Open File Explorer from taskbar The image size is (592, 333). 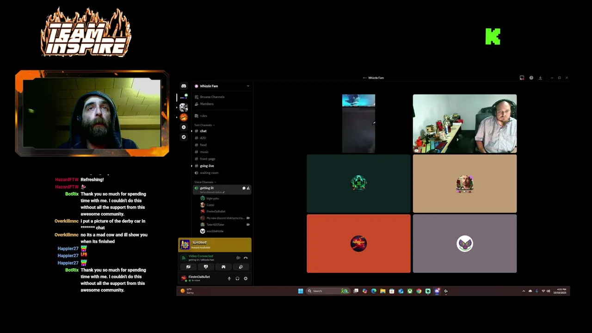[x=382, y=291]
